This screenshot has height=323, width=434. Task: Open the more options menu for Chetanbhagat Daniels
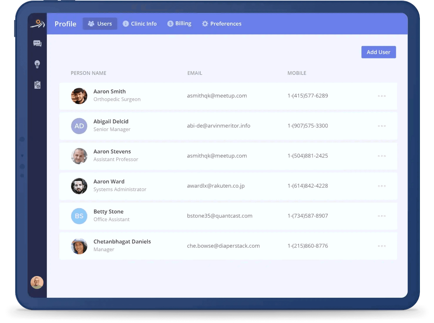click(x=382, y=246)
